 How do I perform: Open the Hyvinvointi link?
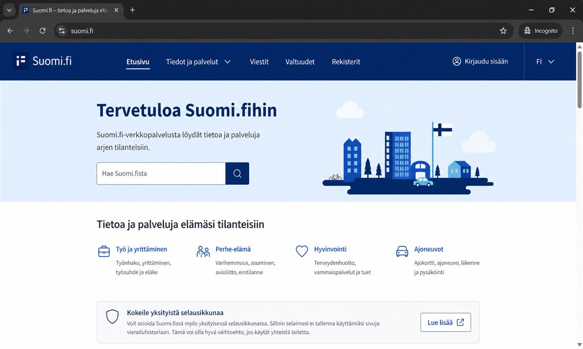pos(330,249)
